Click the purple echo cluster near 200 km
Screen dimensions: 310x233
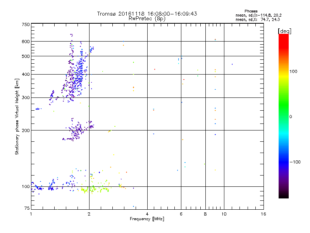77,130
